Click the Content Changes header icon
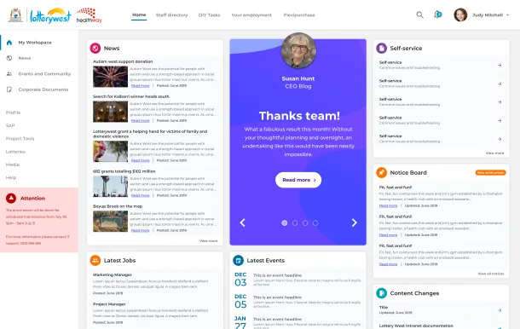This screenshot has width=520, height=329. (x=381, y=293)
